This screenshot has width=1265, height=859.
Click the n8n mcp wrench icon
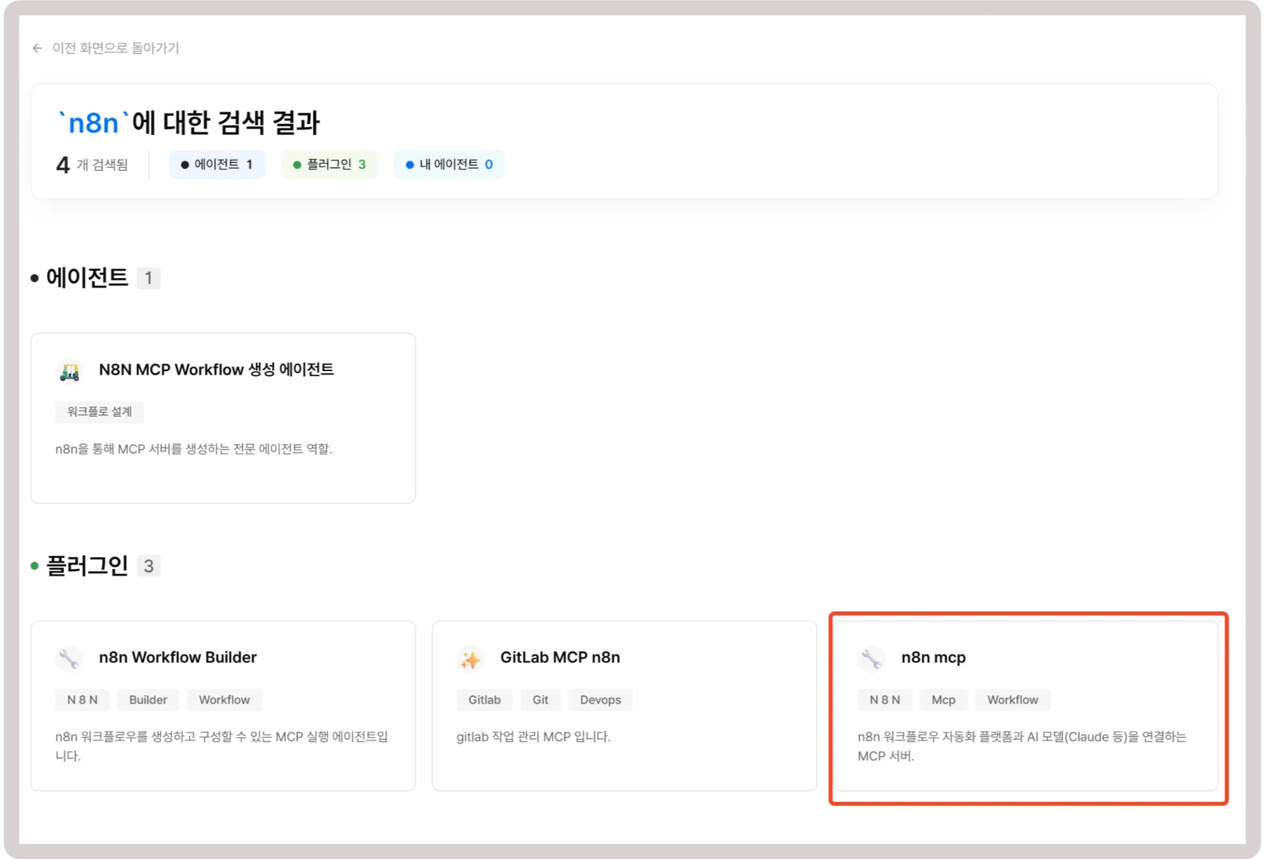click(x=872, y=658)
